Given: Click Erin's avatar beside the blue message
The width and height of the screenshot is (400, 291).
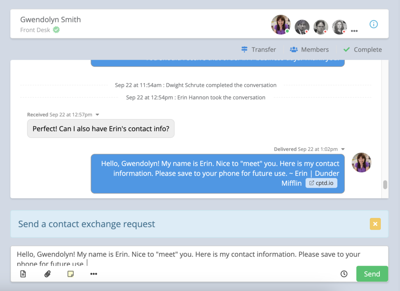Looking at the screenshot, I should [x=361, y=162].
